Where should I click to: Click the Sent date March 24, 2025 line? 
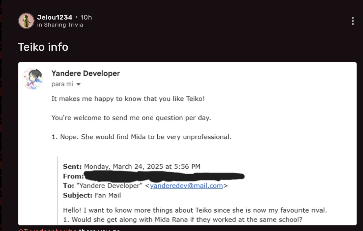pyautogui.click(x=132, y=167)
